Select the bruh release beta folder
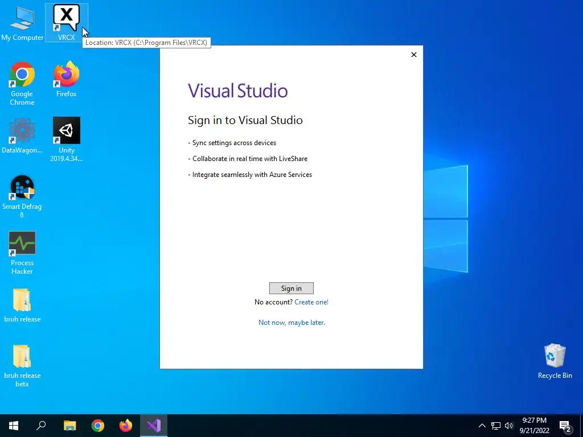This screenshot has width=583, height=437. click(x=22, y=366)
